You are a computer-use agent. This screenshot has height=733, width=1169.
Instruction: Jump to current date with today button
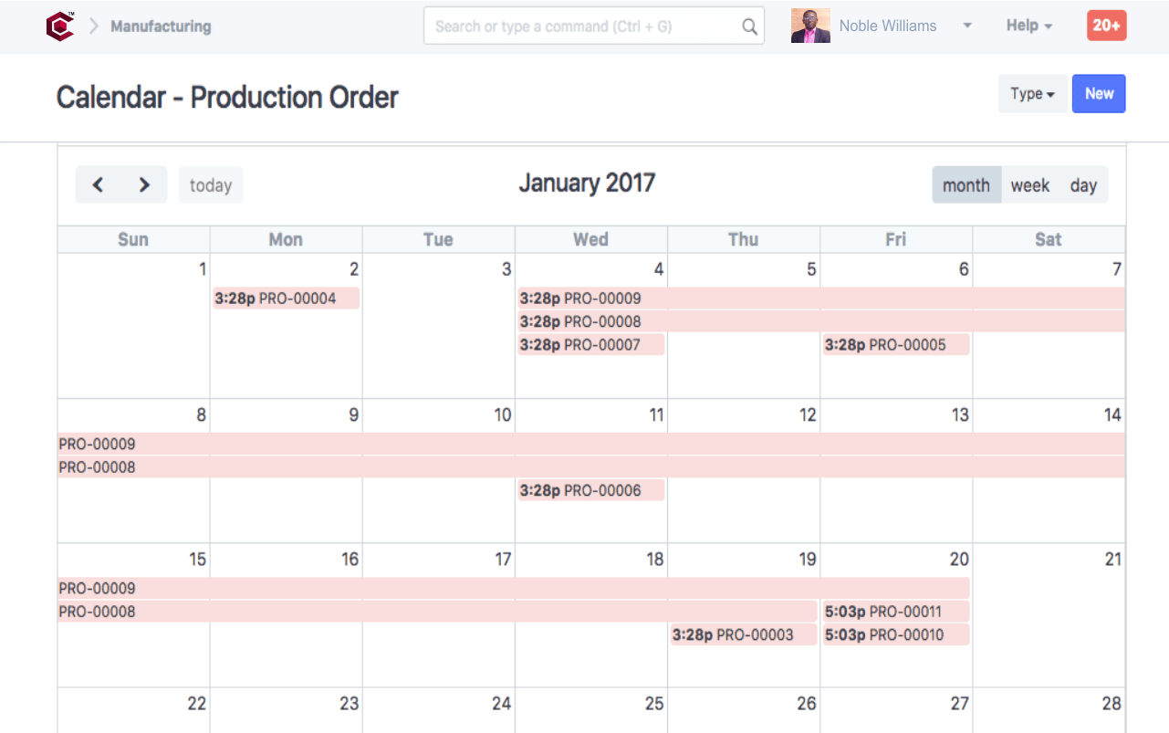point(211,184)
